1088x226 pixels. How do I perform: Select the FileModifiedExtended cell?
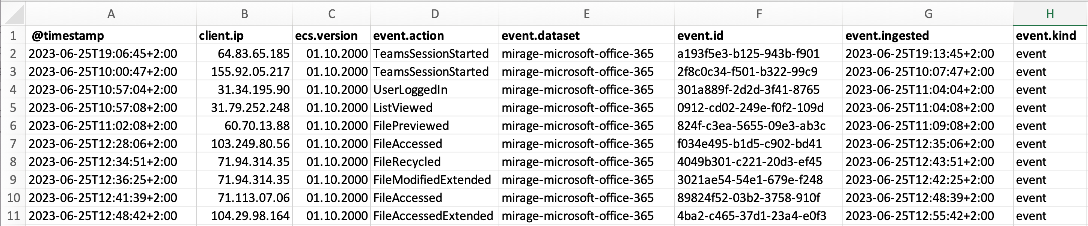point(435,180)
